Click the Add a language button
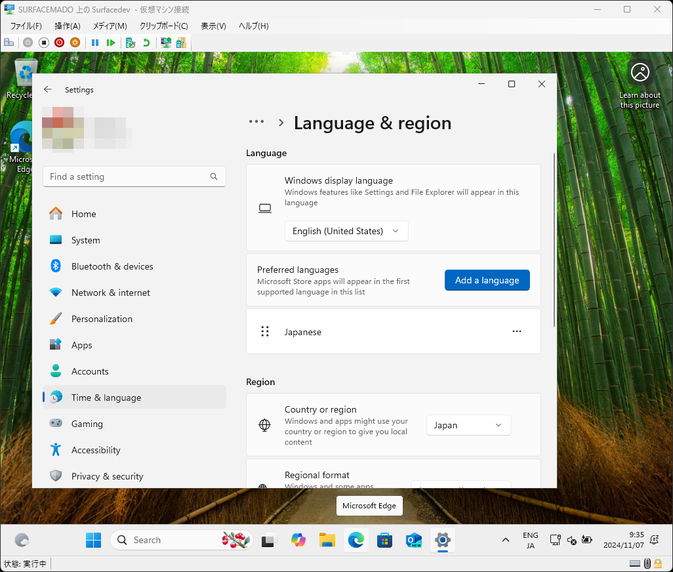 point(487,280)
